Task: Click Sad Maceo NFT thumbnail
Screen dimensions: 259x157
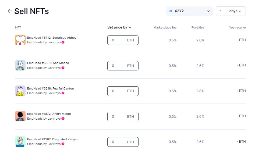Action: [20, 65]
